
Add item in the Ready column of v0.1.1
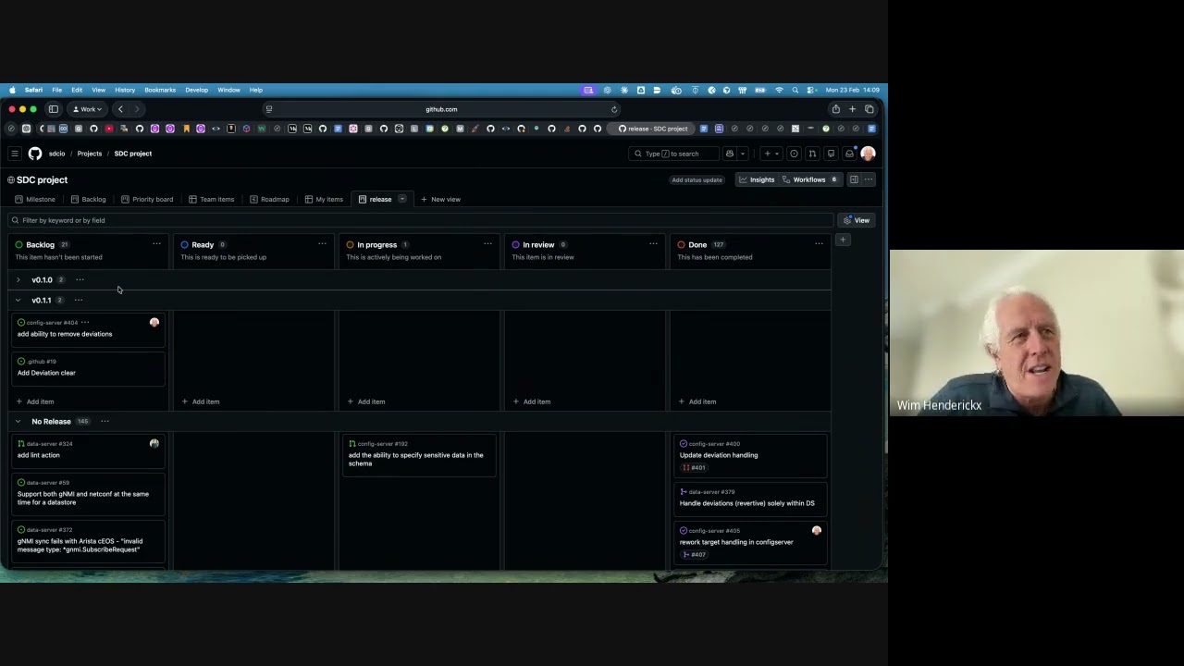[x=201, y=401]
